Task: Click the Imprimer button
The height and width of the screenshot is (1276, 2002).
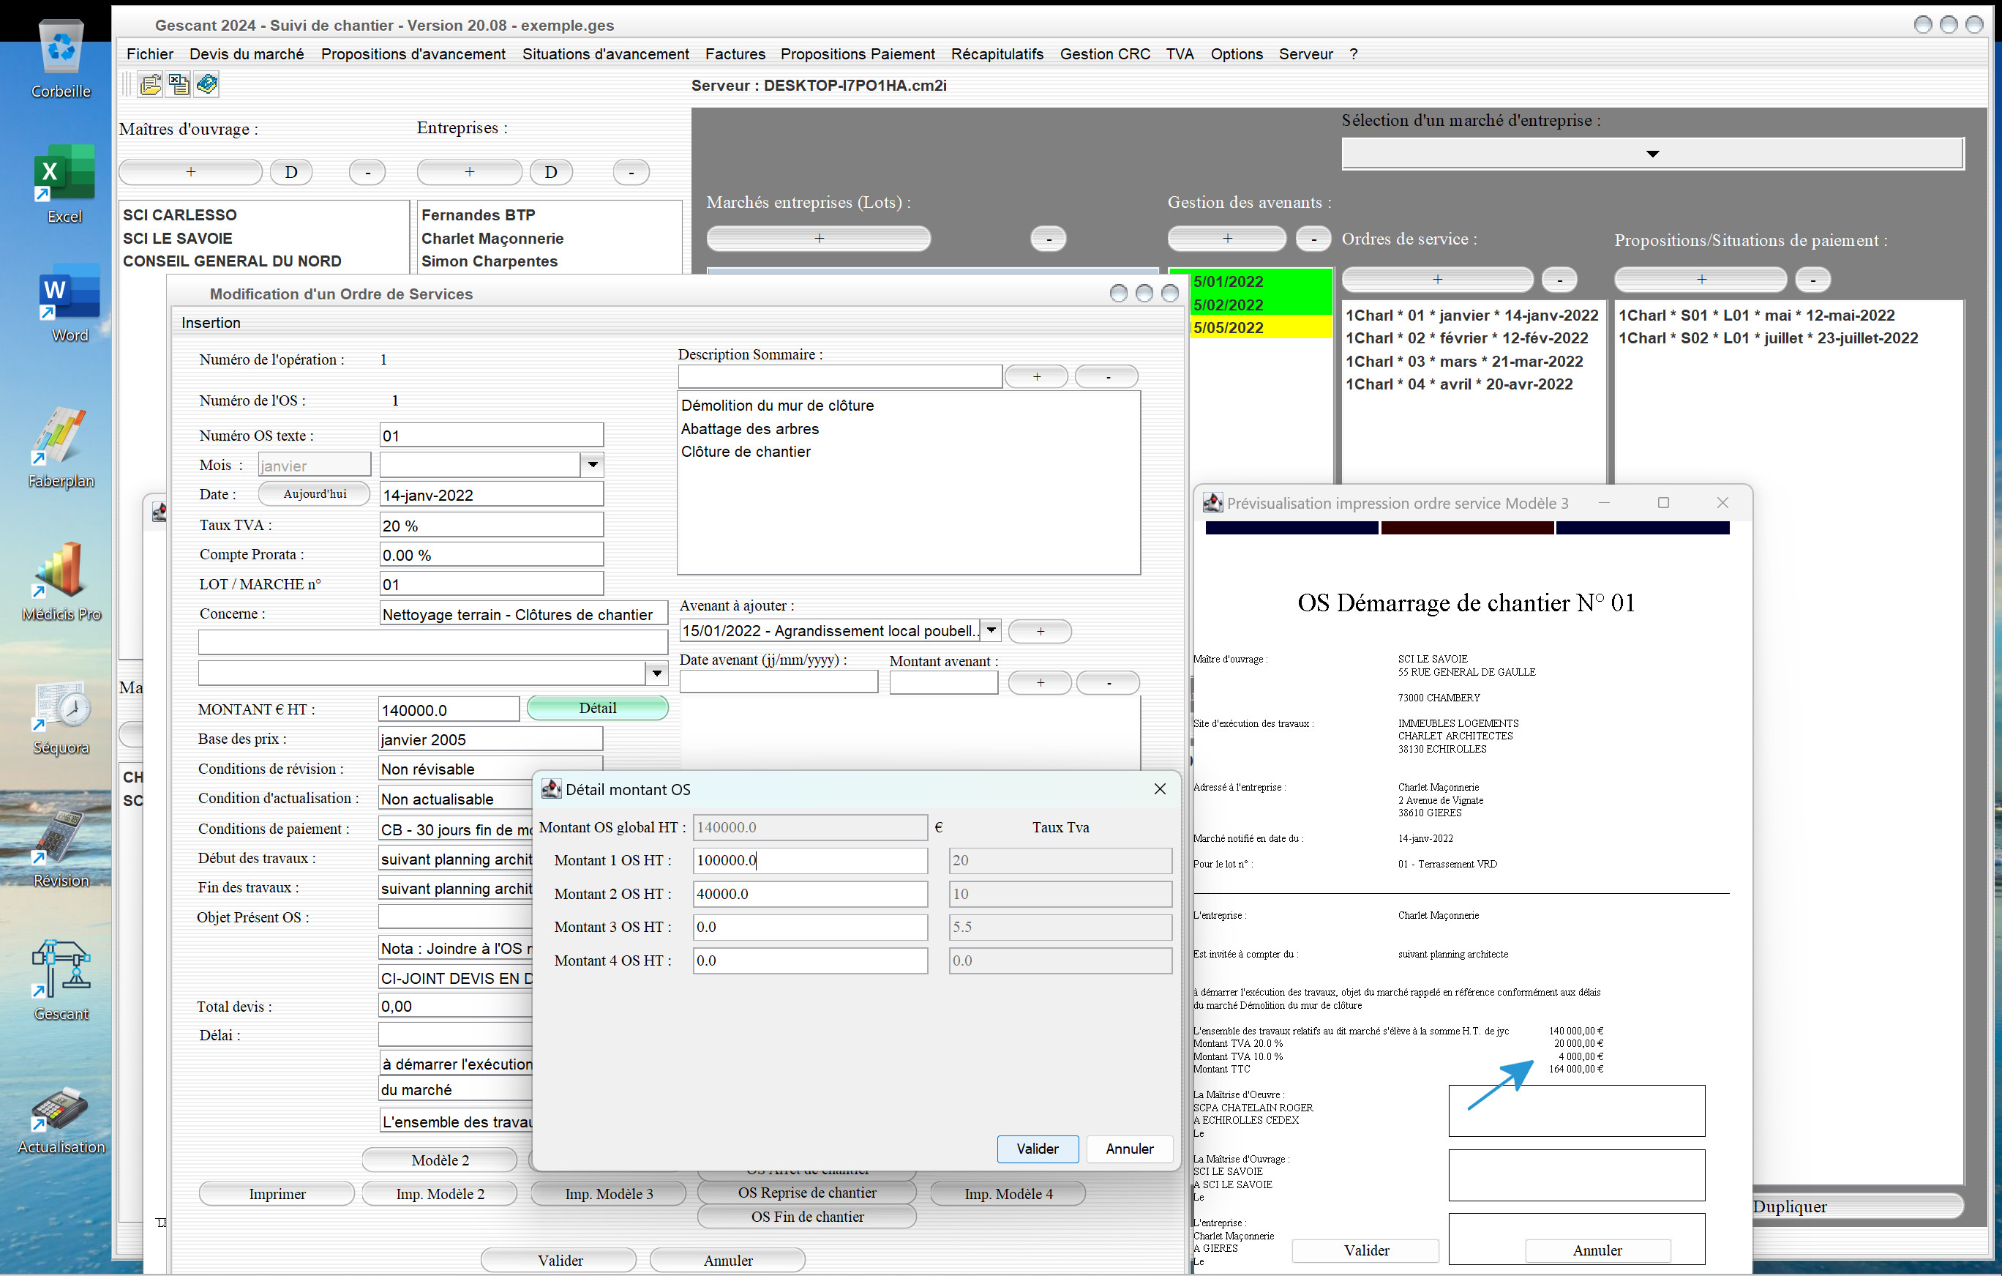Action: coord(277,1194)
